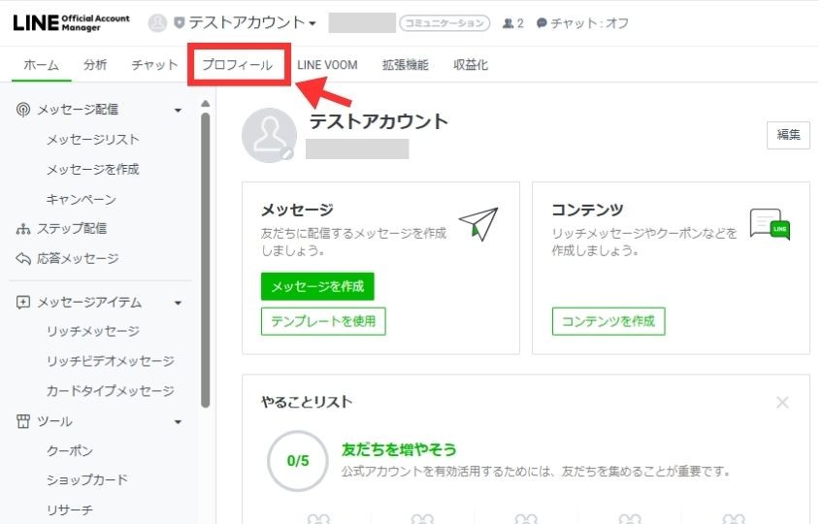Screen dimensions: 823x524
Task: Open ステップ配信 in the sidebar
Action: click(72, 228)
